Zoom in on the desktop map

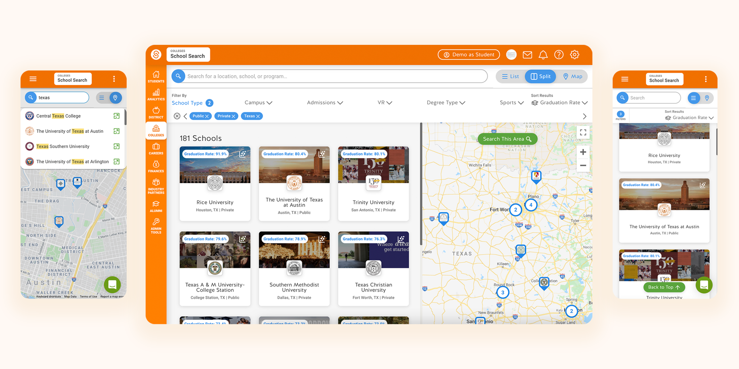click(583, 152)
